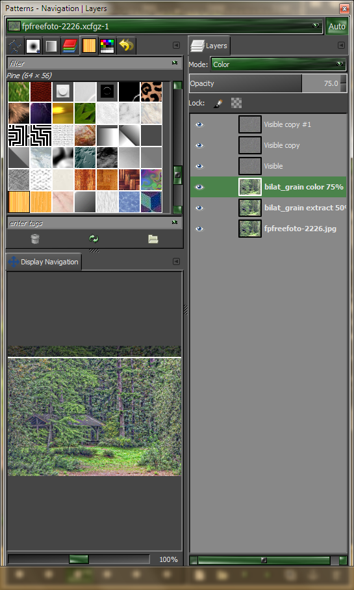Select the brown fur pattern swatch
This screenshot has height=590, width=354.
pyautogui.click(x=19, y=113)
